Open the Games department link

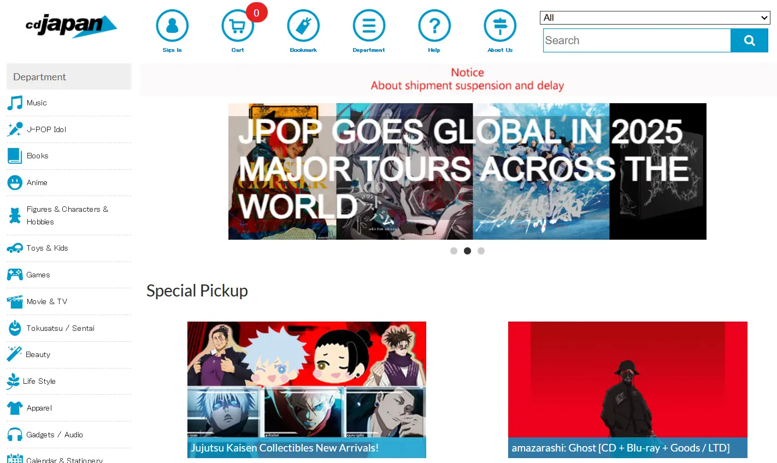[38, 275]
